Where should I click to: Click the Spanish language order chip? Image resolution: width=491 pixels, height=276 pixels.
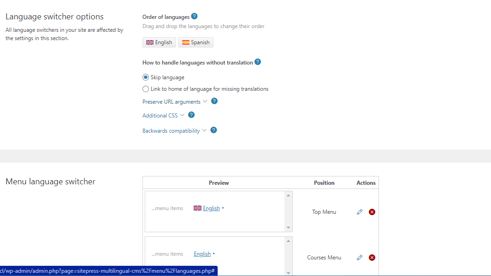pos(196,42)
